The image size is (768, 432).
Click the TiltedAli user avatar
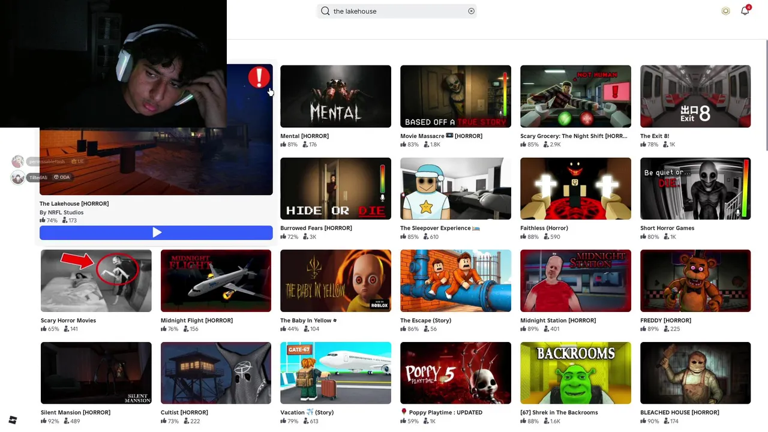(18, 178)
